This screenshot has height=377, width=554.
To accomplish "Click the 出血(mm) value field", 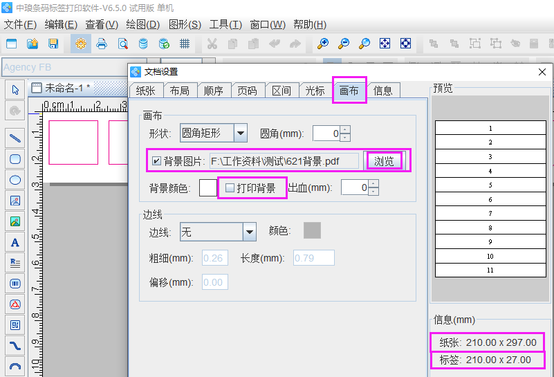I will (x=354, y=187).
